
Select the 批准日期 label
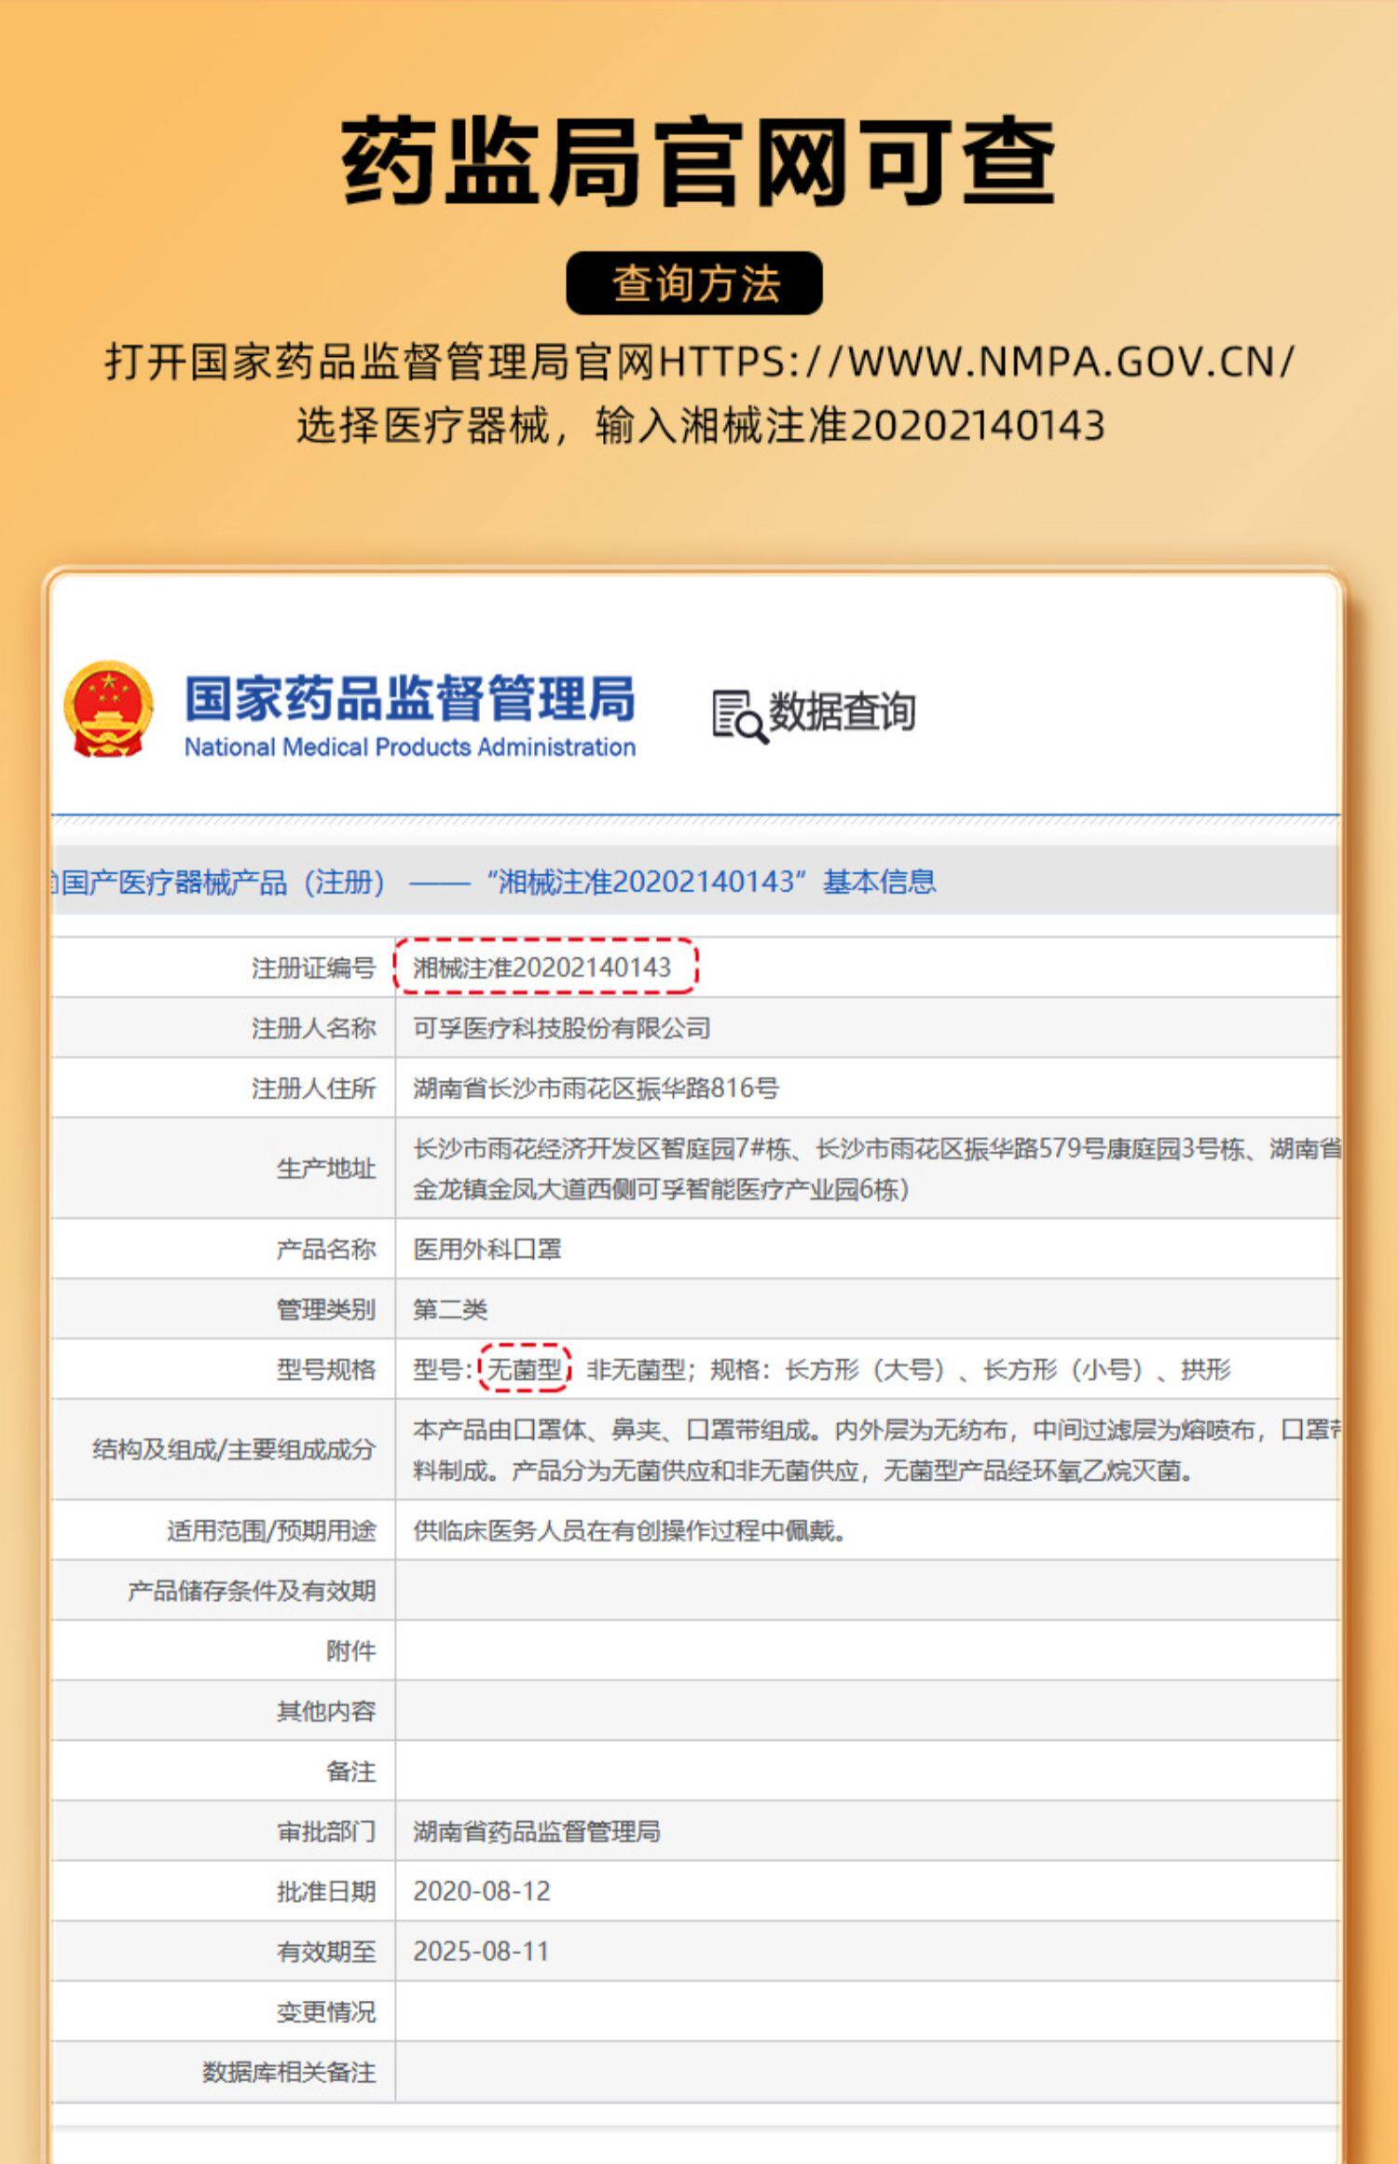click(x=326, y=1891)
